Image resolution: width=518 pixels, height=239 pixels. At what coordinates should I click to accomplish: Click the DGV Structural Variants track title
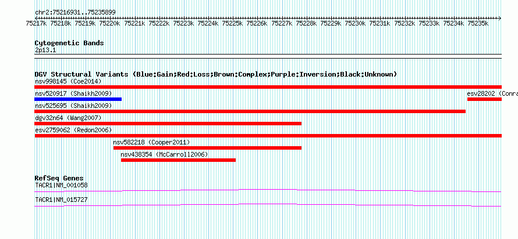(216, 74)
